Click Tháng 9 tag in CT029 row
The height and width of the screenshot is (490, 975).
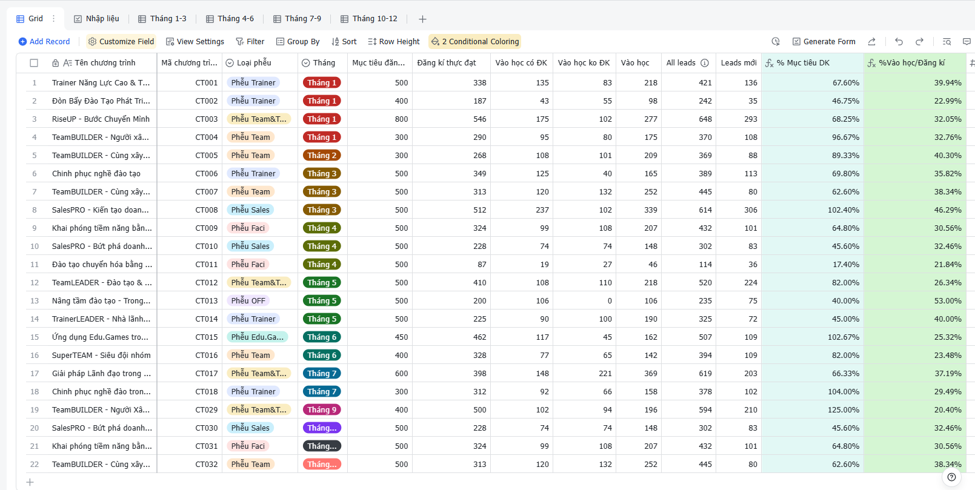click(x=322, y=410)
